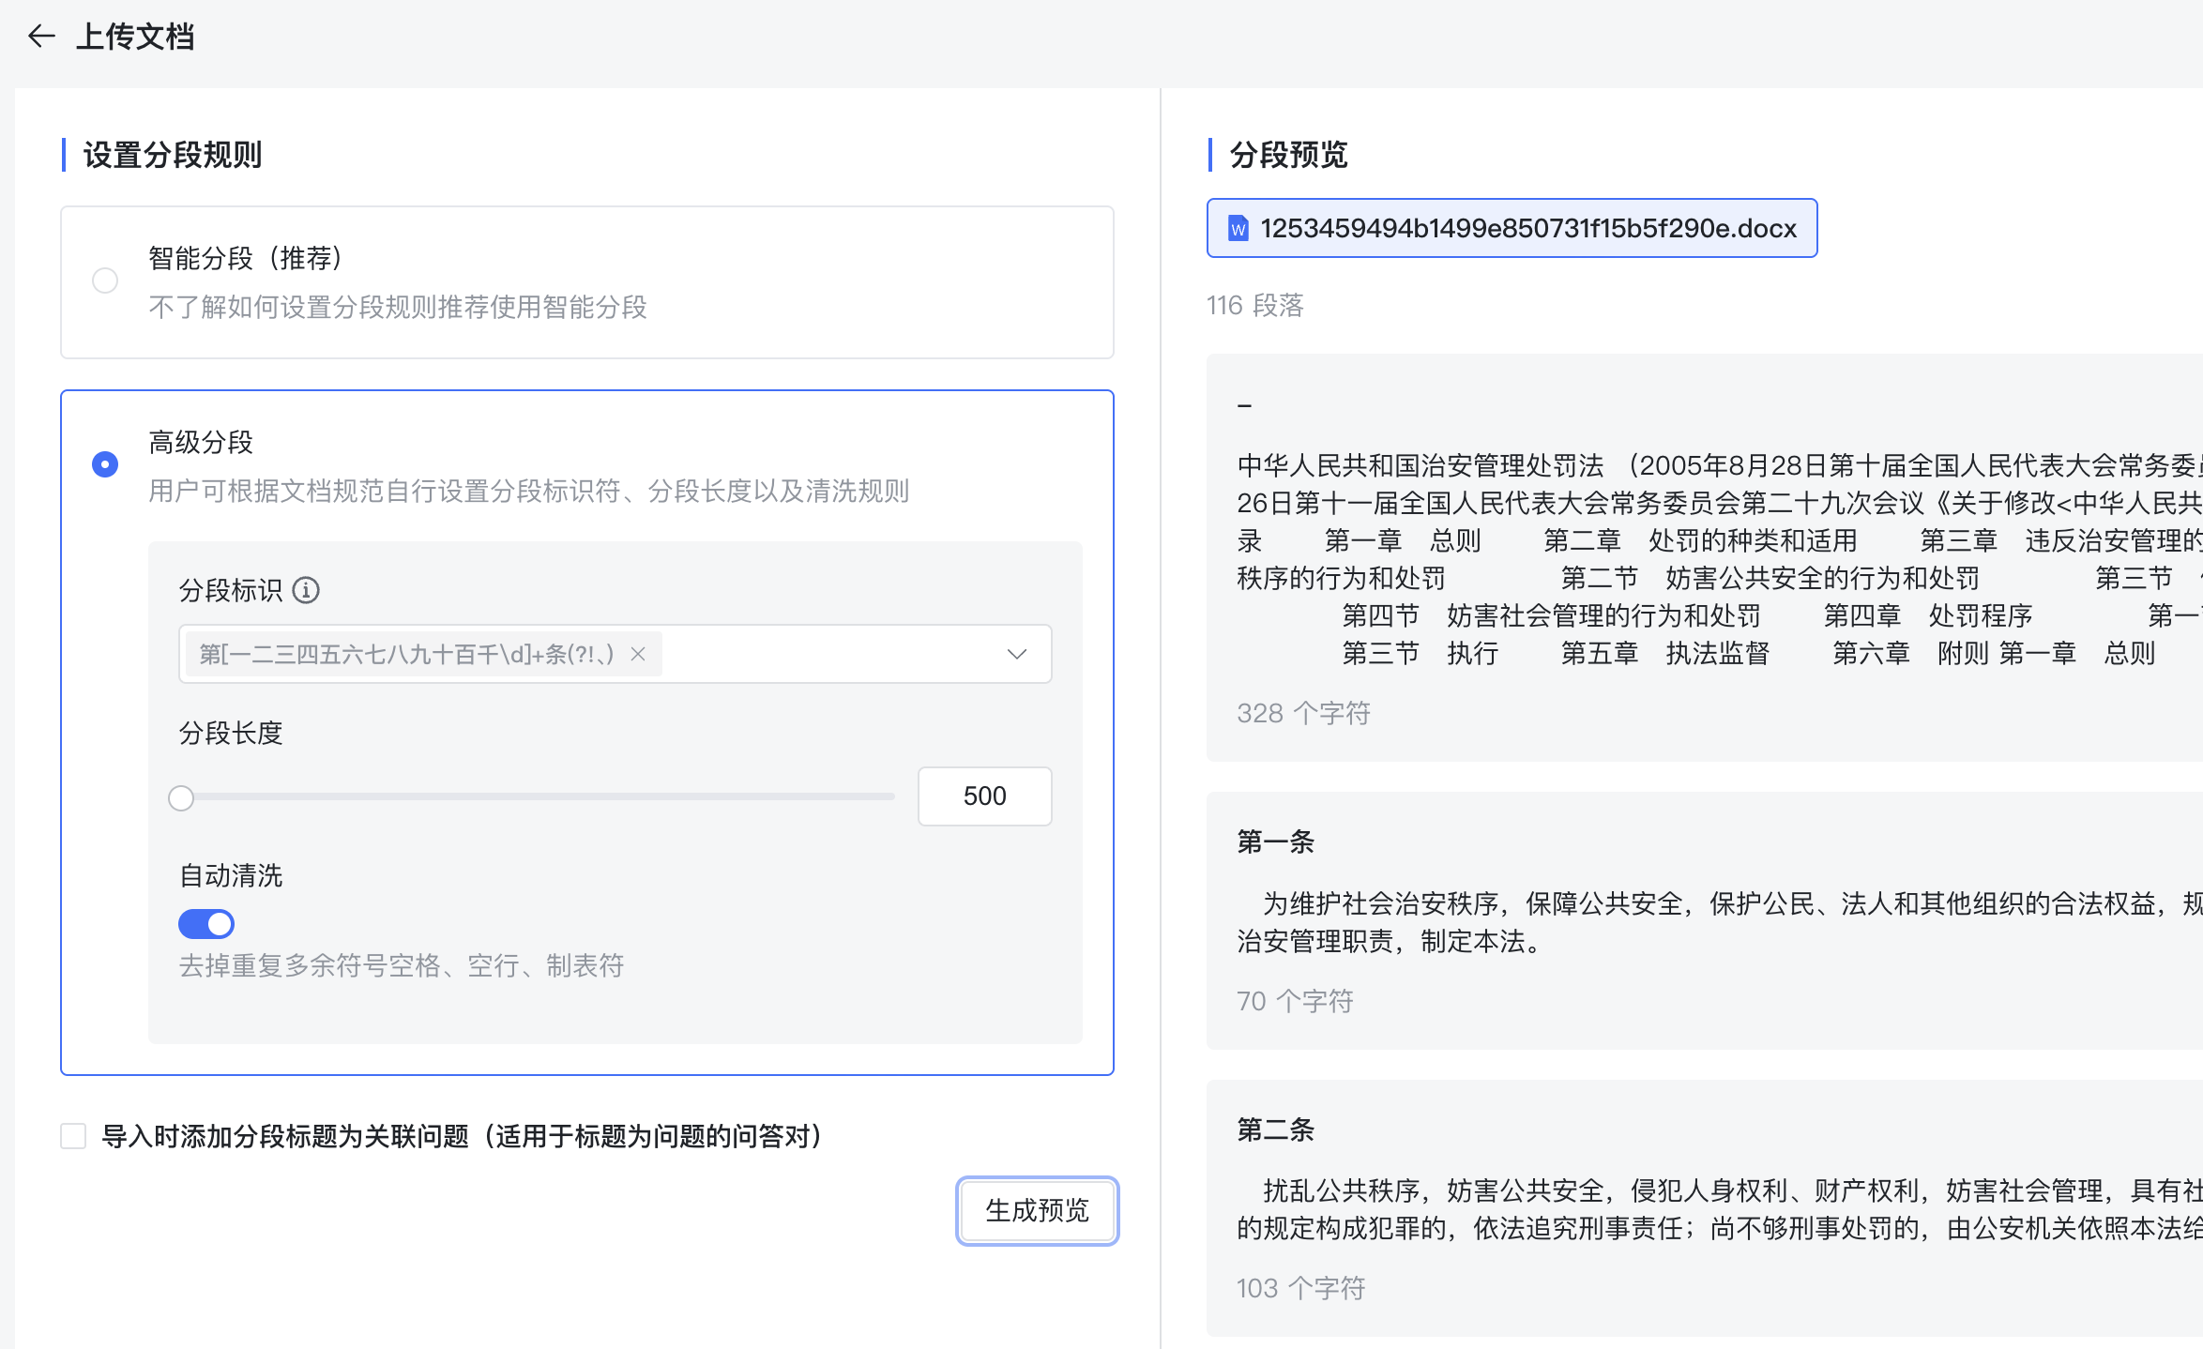Click the 328 个字符 count label
The width and height of the screenshot is (2203, 1349).
[1303, 713]
